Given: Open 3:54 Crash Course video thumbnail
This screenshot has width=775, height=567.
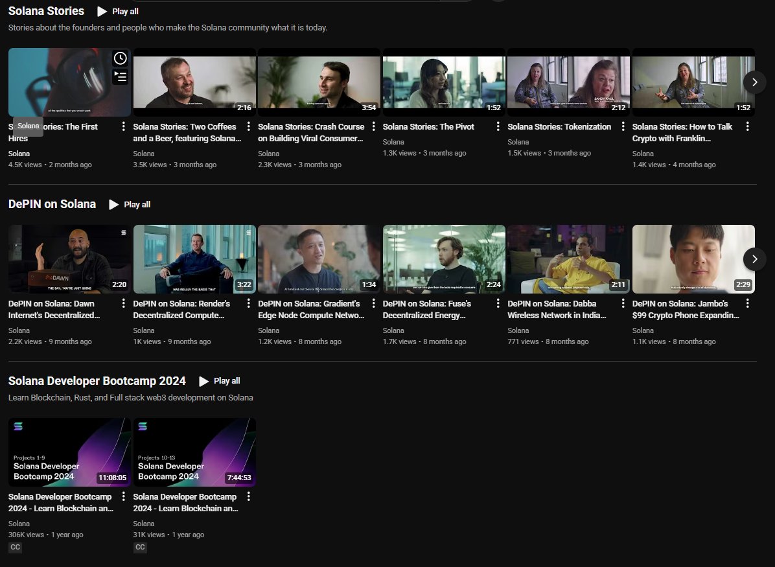Looking at the screenshot, I should pyautogui.click(x=319, y=82).
